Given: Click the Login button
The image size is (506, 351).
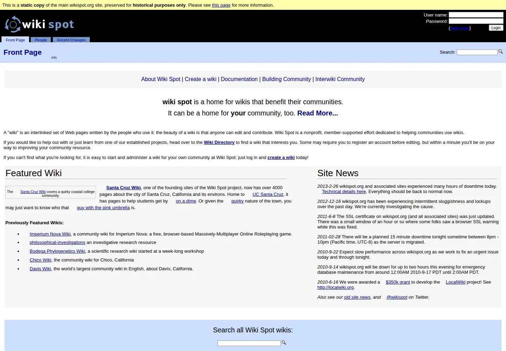Looking at the screenshot, I should pyautogui.click(x=496, y=28).
